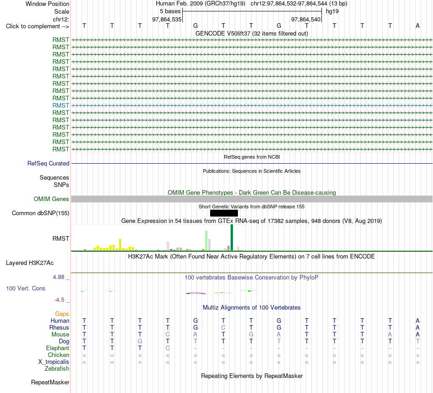Click the Human alignment row label
433x393 pixels.
[x=60, y=321]
